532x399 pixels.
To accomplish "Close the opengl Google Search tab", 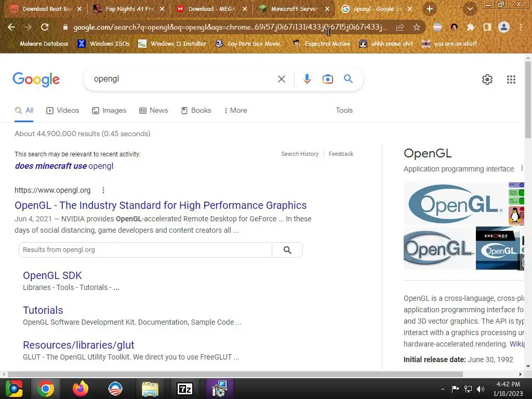I will pyautogui.click(x=410, y=9).
